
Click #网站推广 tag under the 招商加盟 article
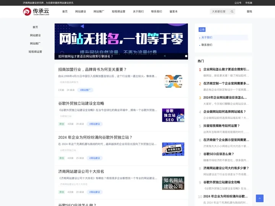click(x=85, y=90)
